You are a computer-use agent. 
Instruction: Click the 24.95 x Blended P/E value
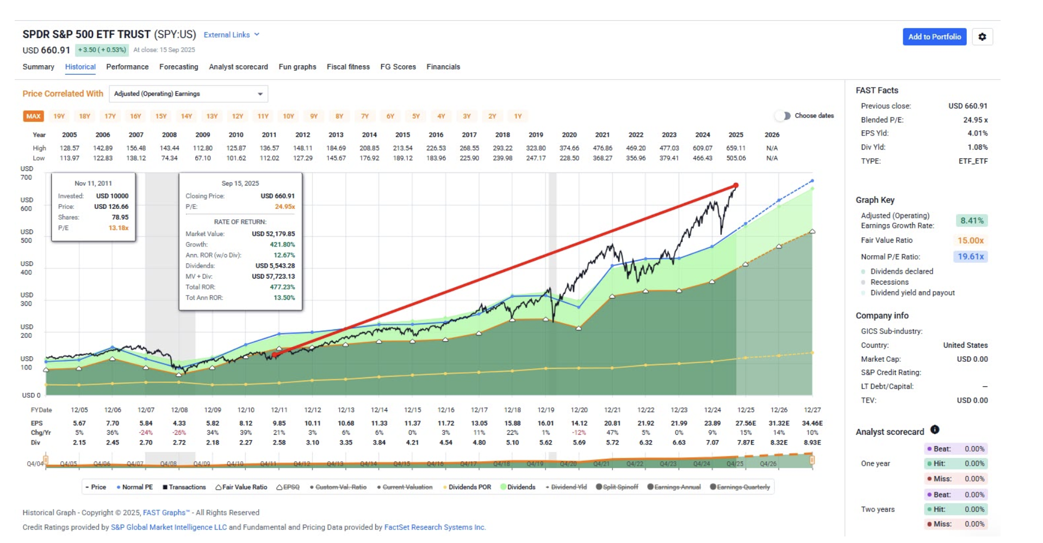click(x=976, y=120)
